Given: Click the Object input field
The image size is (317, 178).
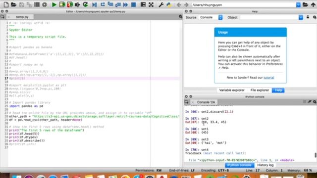Looking at the screenshot, I should point(269,17).
